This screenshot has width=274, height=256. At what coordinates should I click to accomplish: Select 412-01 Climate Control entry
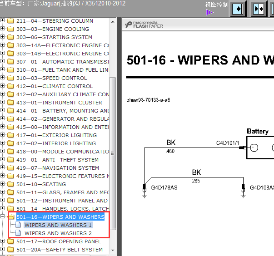55,86
